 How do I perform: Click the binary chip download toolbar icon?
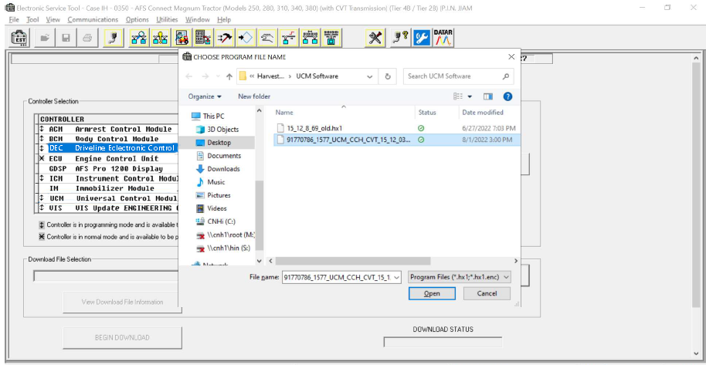click(332, 38)
